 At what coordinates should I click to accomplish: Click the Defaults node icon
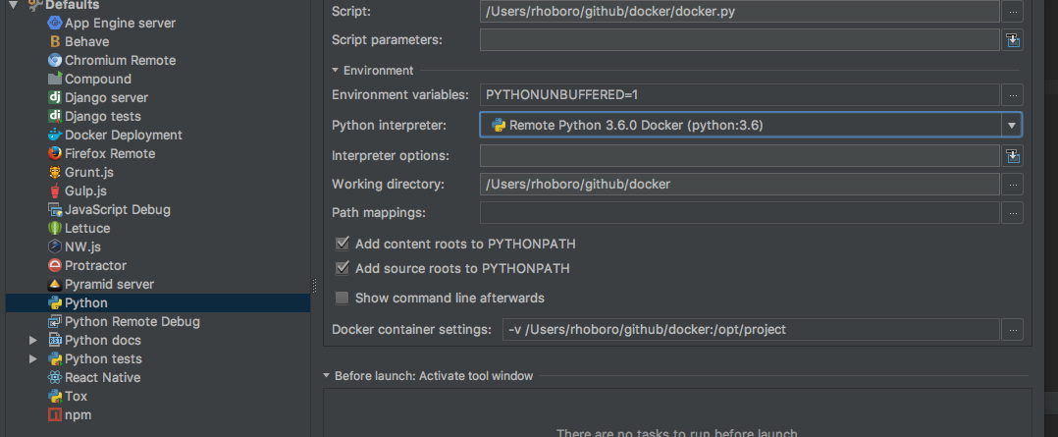point(35,5)
